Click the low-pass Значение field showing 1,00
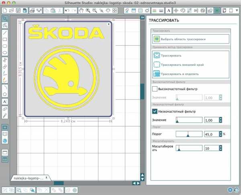The width and height of the screenshot is (241, 195). 212,120
